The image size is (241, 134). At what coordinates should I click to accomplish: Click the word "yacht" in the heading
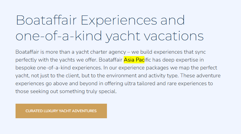(123, 36)
